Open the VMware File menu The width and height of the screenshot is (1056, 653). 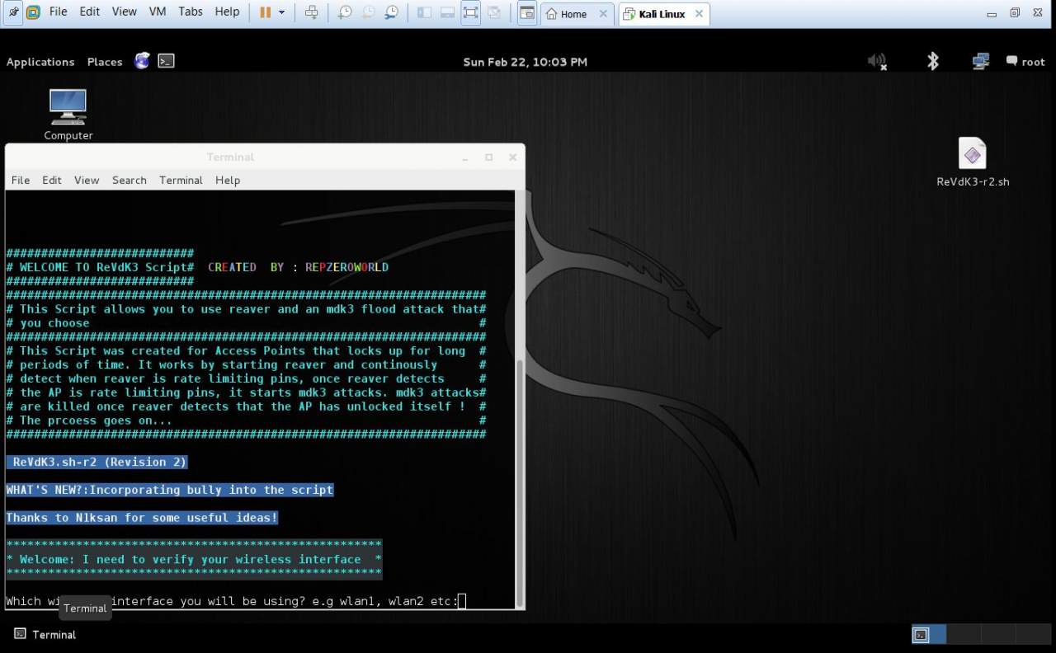click(x=59, y=12)
